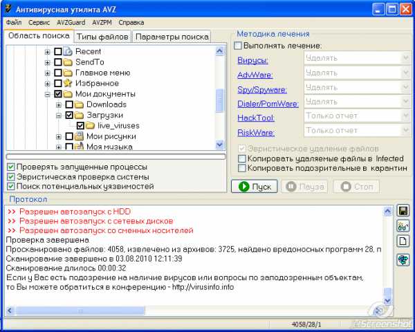Toggle Эвристическая проверка системы checkbox

(10, 176)
